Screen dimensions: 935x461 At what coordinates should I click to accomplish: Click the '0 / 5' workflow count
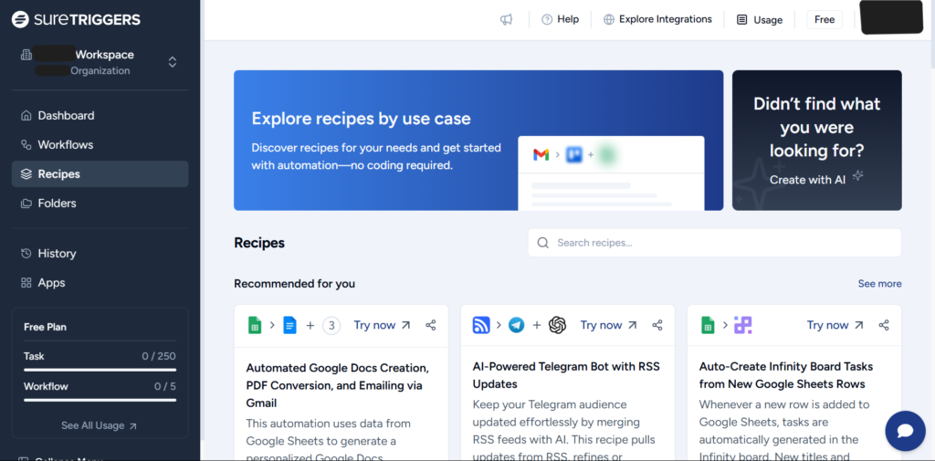tap(165, 386)
